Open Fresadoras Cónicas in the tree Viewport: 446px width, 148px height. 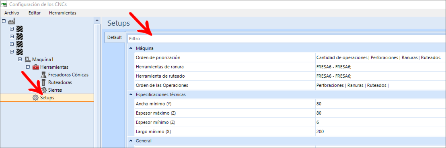pos(68,75)
